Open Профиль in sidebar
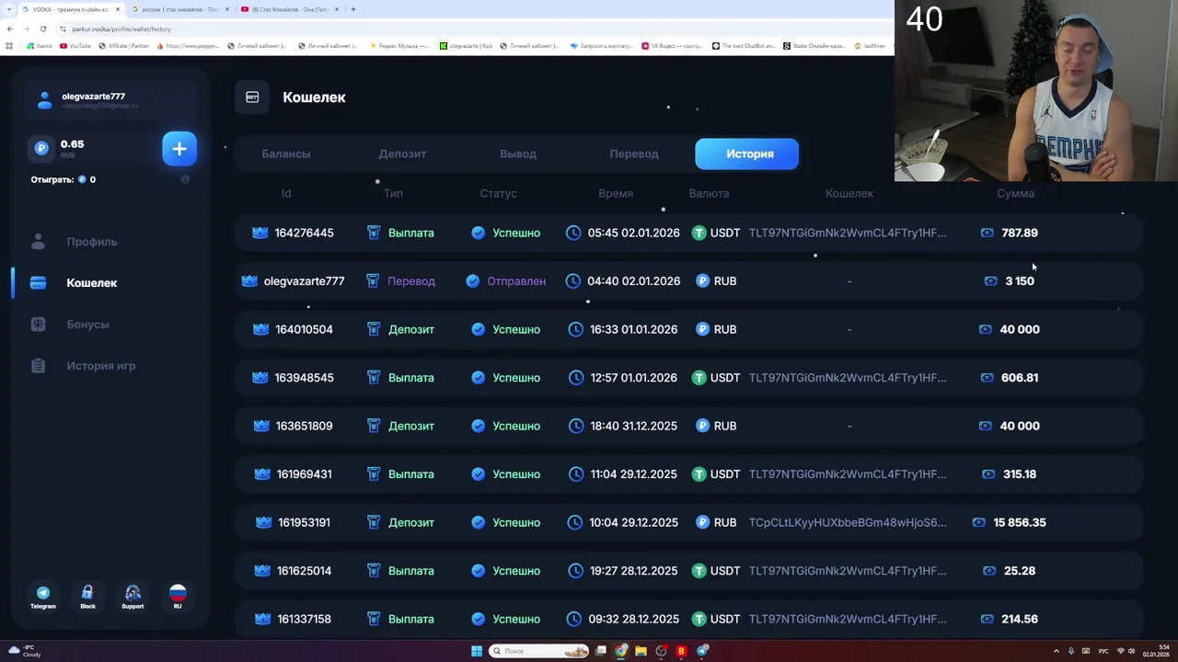The image size is (1178, 662). click(x=92, y=242)
